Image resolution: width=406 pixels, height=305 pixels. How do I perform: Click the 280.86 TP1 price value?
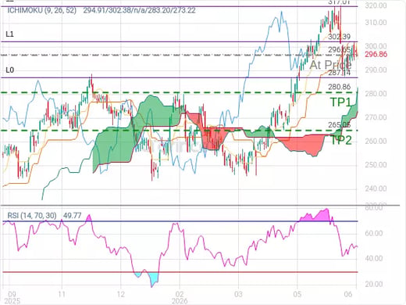click(339, 87)
